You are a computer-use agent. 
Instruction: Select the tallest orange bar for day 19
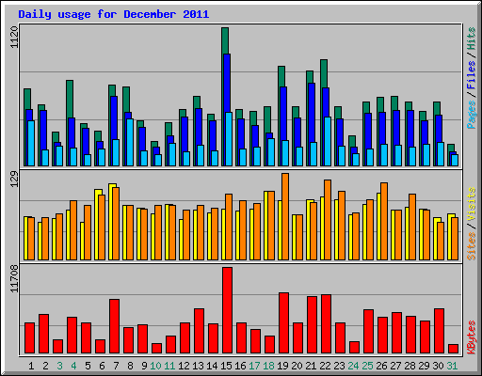(x=285, y=216)
